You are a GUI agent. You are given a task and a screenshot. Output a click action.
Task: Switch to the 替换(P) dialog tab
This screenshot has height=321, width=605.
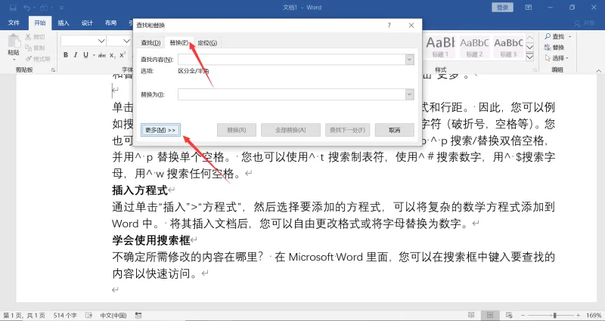point(179,42)
